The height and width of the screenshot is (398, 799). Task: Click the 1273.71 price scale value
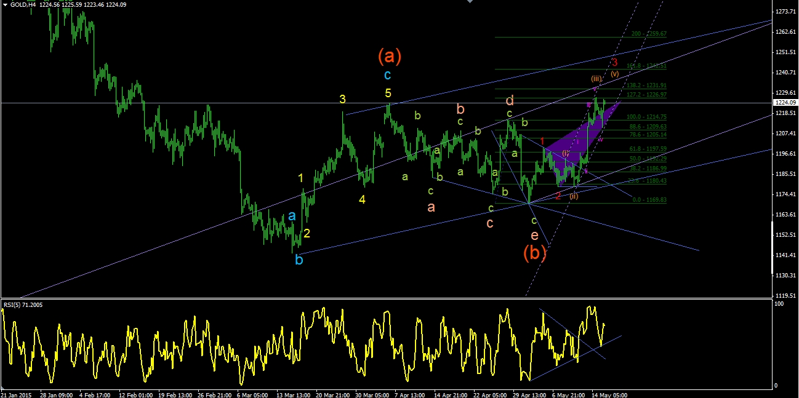(x=786, y=12)
